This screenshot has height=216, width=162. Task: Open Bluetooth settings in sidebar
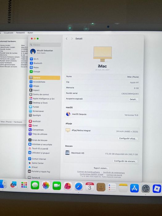click(36, 63)
